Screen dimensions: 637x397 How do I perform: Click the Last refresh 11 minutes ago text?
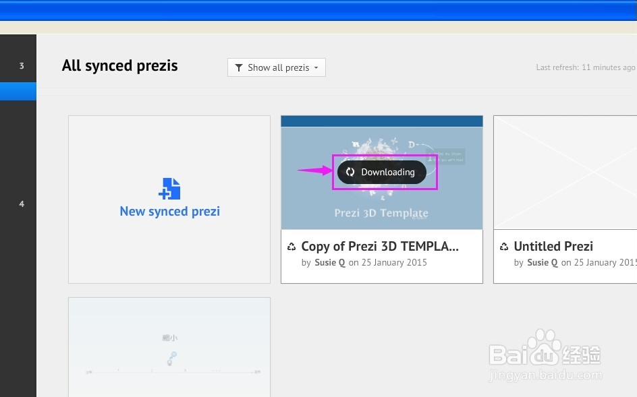point(586,67)
